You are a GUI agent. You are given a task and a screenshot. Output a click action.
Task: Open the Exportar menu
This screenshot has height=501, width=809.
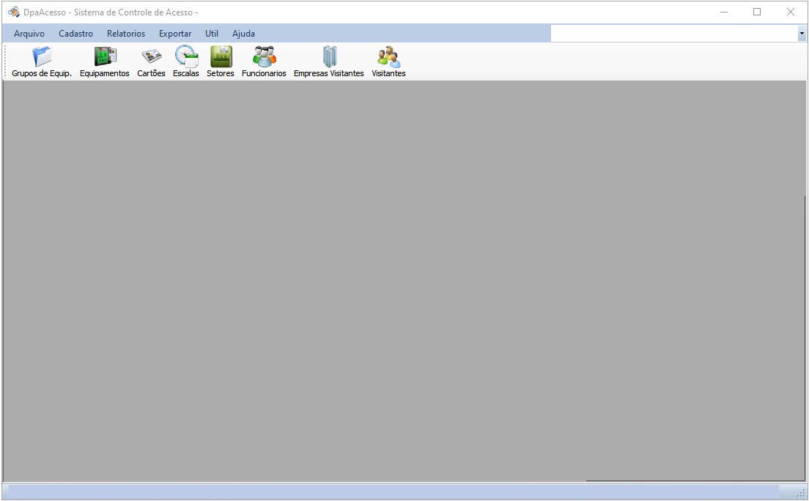175,34
